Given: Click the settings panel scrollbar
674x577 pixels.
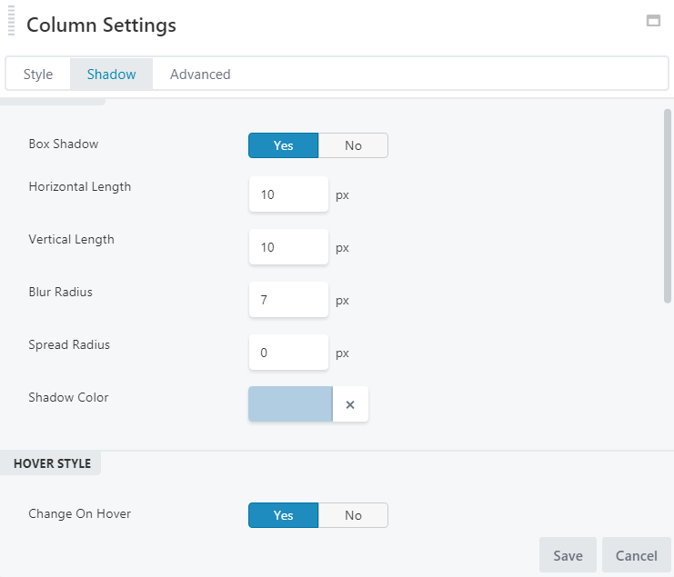Looking at the screenshot, I should 668,205.
